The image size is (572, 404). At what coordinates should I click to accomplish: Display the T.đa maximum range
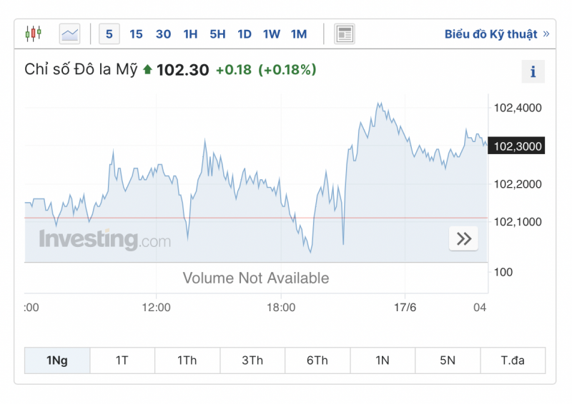513,360
